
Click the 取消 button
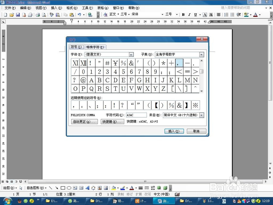(x=196, y=131)
